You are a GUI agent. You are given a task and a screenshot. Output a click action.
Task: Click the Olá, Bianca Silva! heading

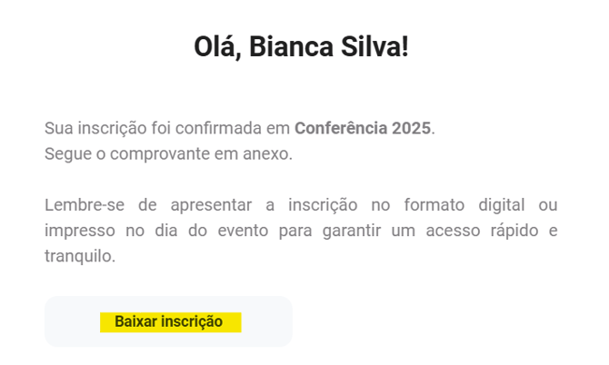pos(301,47)
